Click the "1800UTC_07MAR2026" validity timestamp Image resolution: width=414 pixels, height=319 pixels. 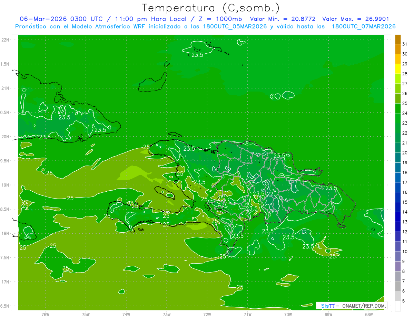point(364,26)
